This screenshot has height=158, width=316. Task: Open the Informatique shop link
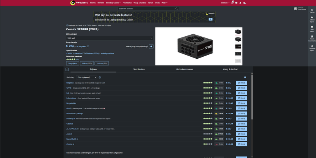tap(71, 98)
